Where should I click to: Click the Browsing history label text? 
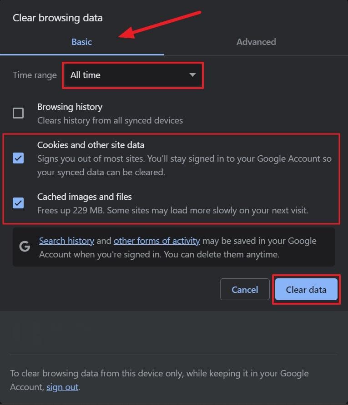click(x=70, y=107)
